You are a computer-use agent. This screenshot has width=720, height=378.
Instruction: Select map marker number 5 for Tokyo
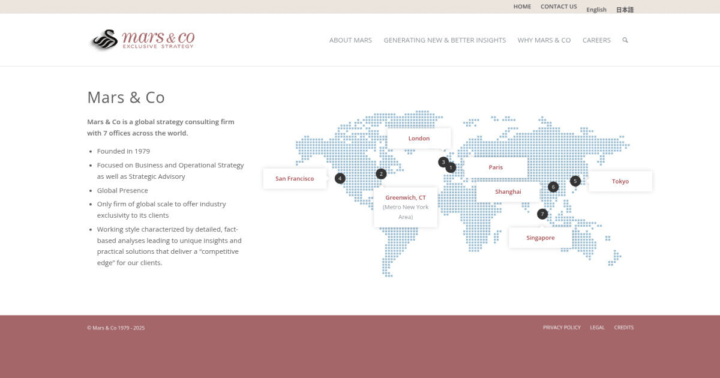[575, 181]
